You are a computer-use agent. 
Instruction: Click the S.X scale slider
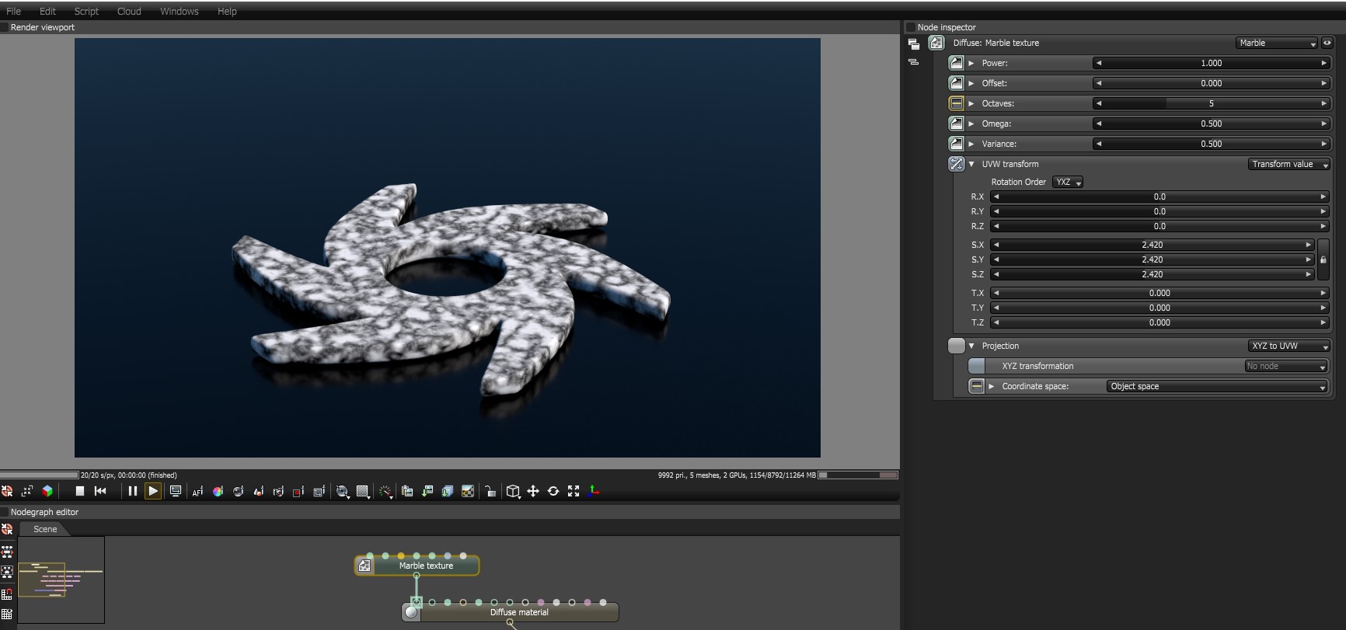1152,245
